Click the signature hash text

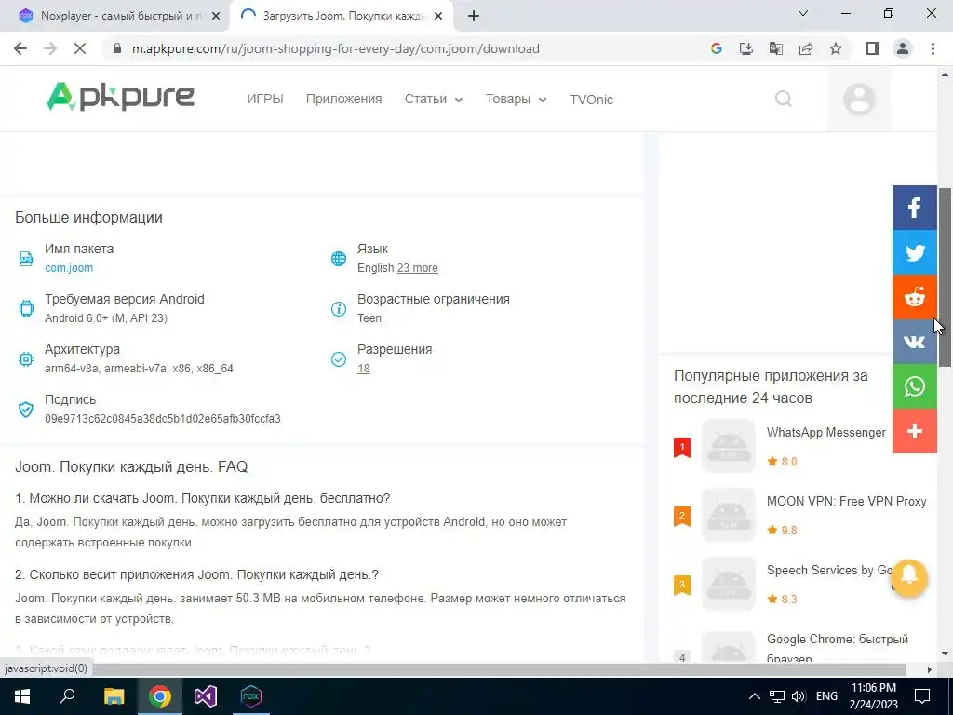point(162,419)
